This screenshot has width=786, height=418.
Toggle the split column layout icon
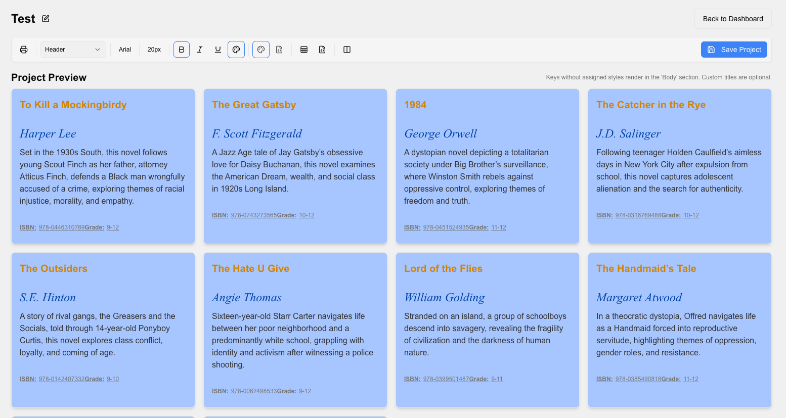[x=347, y=49]
